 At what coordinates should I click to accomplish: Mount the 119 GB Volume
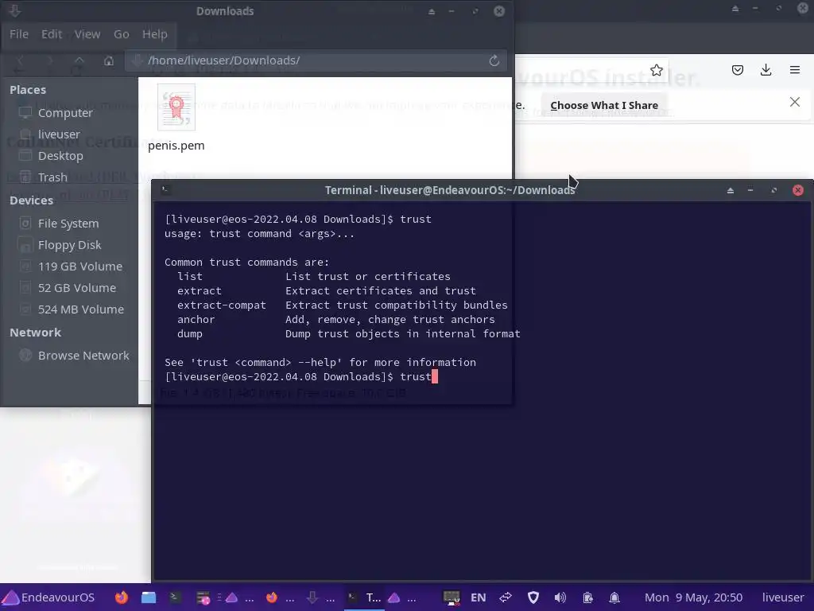pyautogui.click(x=80, y=267)
